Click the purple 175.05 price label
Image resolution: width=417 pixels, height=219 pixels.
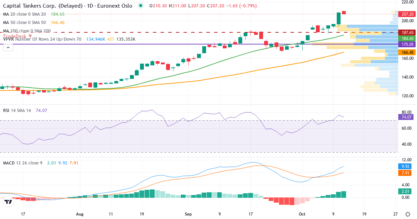click(407, 44)
